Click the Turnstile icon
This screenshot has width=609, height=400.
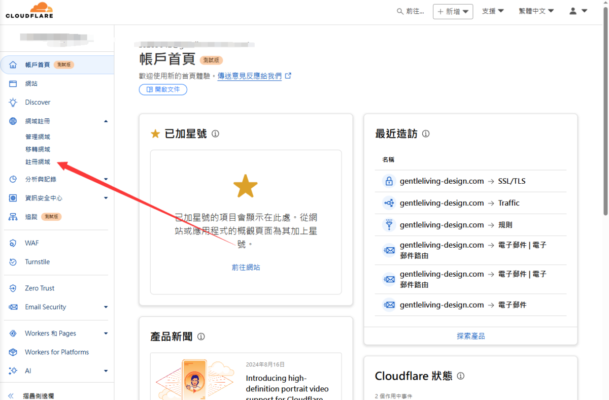point(13,262)
